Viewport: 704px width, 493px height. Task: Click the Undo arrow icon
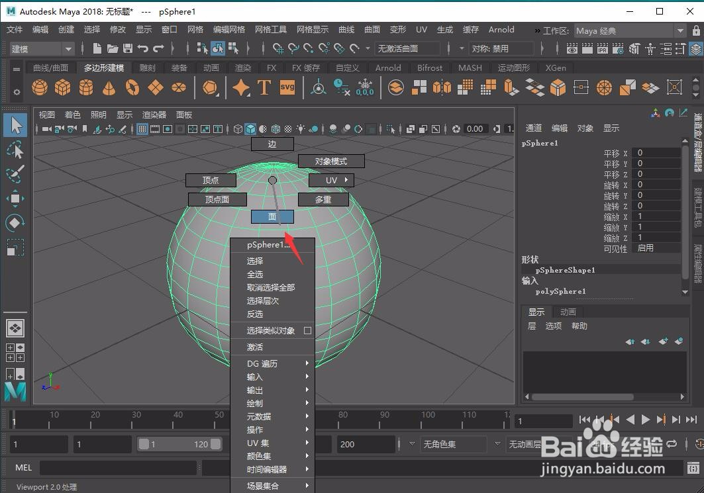pyautogui.click(x=143, y=48)
